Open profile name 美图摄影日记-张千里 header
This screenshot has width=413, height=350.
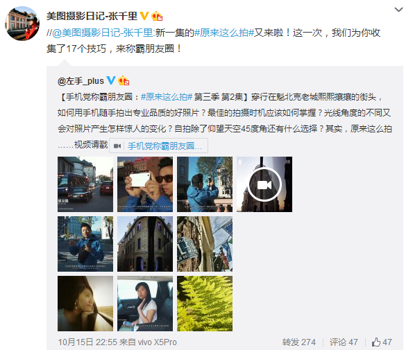click(x=92, y=16)
